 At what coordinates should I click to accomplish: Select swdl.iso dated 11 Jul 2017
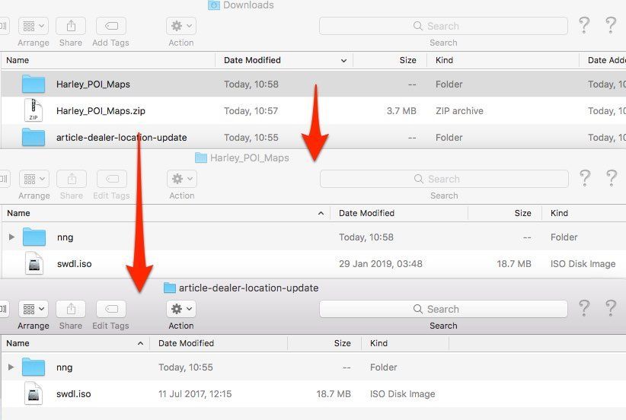pos(73,394)
